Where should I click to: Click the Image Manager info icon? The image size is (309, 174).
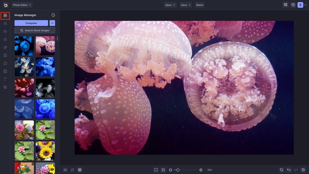pos(53,15)
